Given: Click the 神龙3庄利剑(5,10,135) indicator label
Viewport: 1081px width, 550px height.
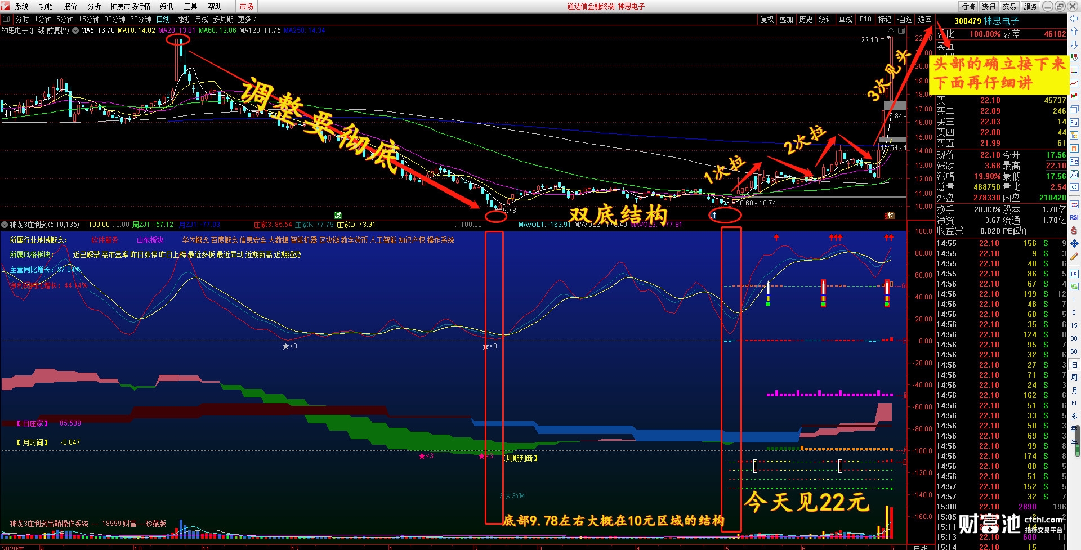Looking at the screenshot, I should [x=44, y=225].
